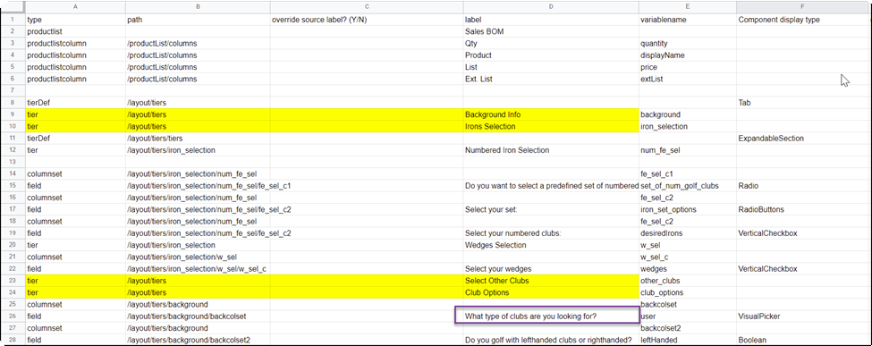Click the '/layout/tiers/iron_selection/w_sel/w_sel_c' path cell

(198, 269)
